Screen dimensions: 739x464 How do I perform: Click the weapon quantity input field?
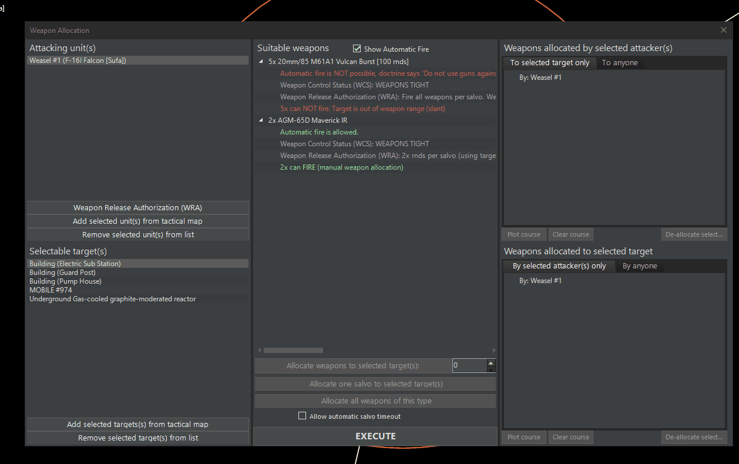(469, 366)
